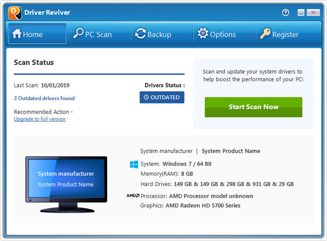Follow the Upgrade to full version link
Screen dimensions: 327x241
coord(40,119)
